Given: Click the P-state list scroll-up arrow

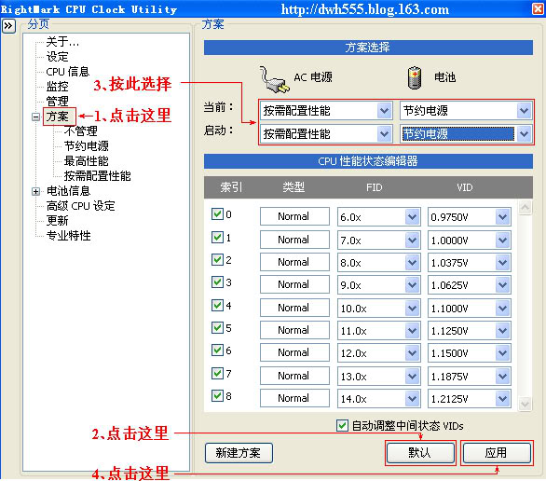Looking at the screenshot, I should 525,208.
